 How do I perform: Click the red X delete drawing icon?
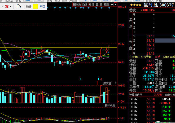tap(7, 6)
